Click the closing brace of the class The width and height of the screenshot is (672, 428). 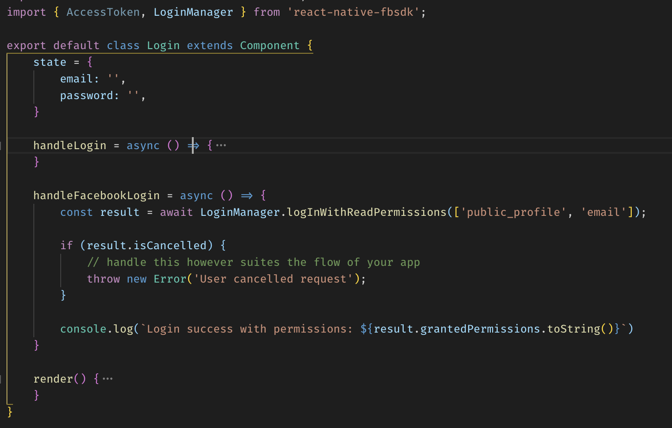tap(10, 411)
